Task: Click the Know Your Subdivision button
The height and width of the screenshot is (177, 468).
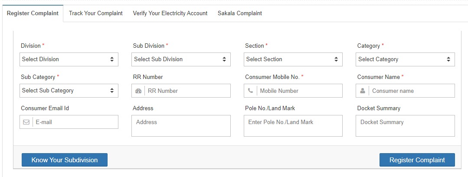Action: tap(65, 160)
